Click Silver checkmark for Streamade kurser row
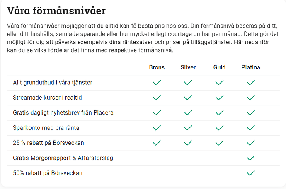 (x=188, y=98)
